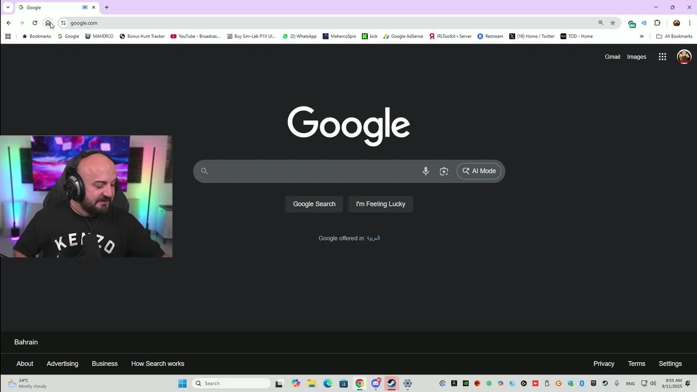697x392 pixels.
Task: Open the ENG language switcher
Action: coord(631,383)
